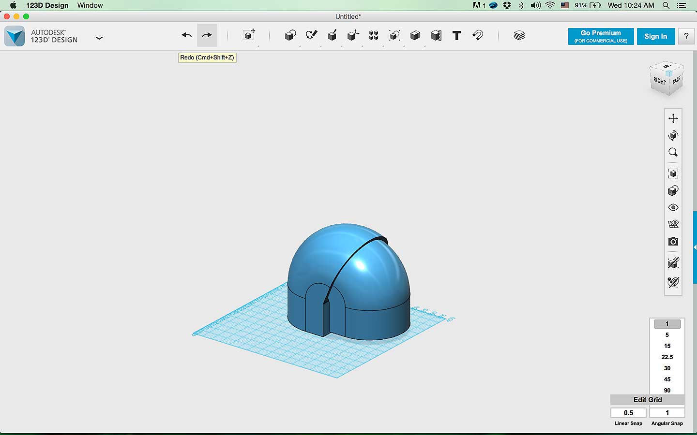Viewport: 697px width, 435px height.
Task: Click the Go Premium button
Action: click(x=601, y=36)
